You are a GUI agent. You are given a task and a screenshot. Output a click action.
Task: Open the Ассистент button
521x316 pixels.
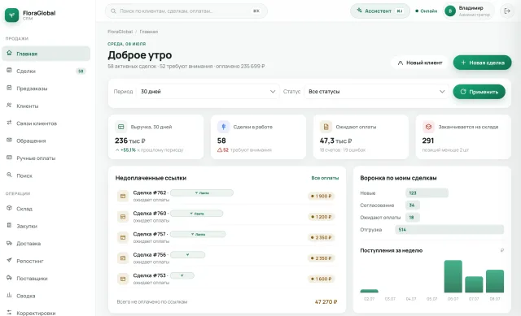[x=380, y=11]
